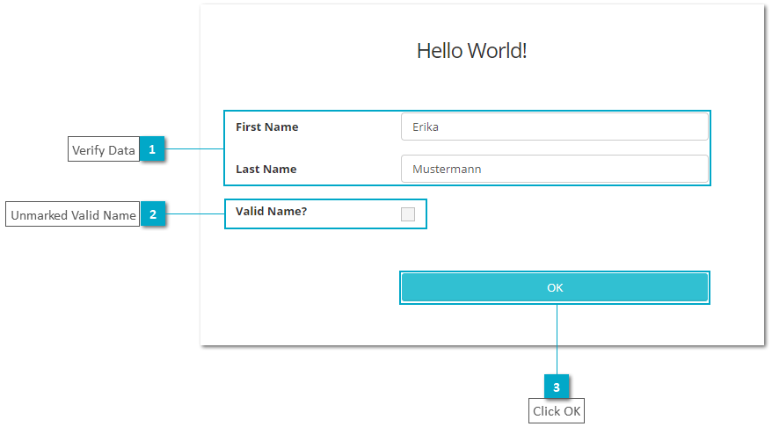This screenshot has height=434, width=772.
Task: Click the Last Name field containing Mustermann
Action: tap(555, 169)
